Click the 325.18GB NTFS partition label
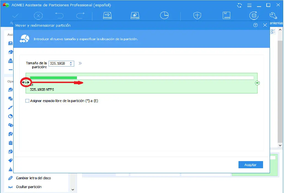This screenshot has height=193, width=284. coord(42,90)
